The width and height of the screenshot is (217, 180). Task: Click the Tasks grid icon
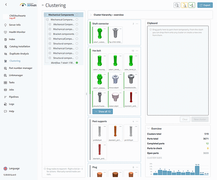[x=5, y=82]
